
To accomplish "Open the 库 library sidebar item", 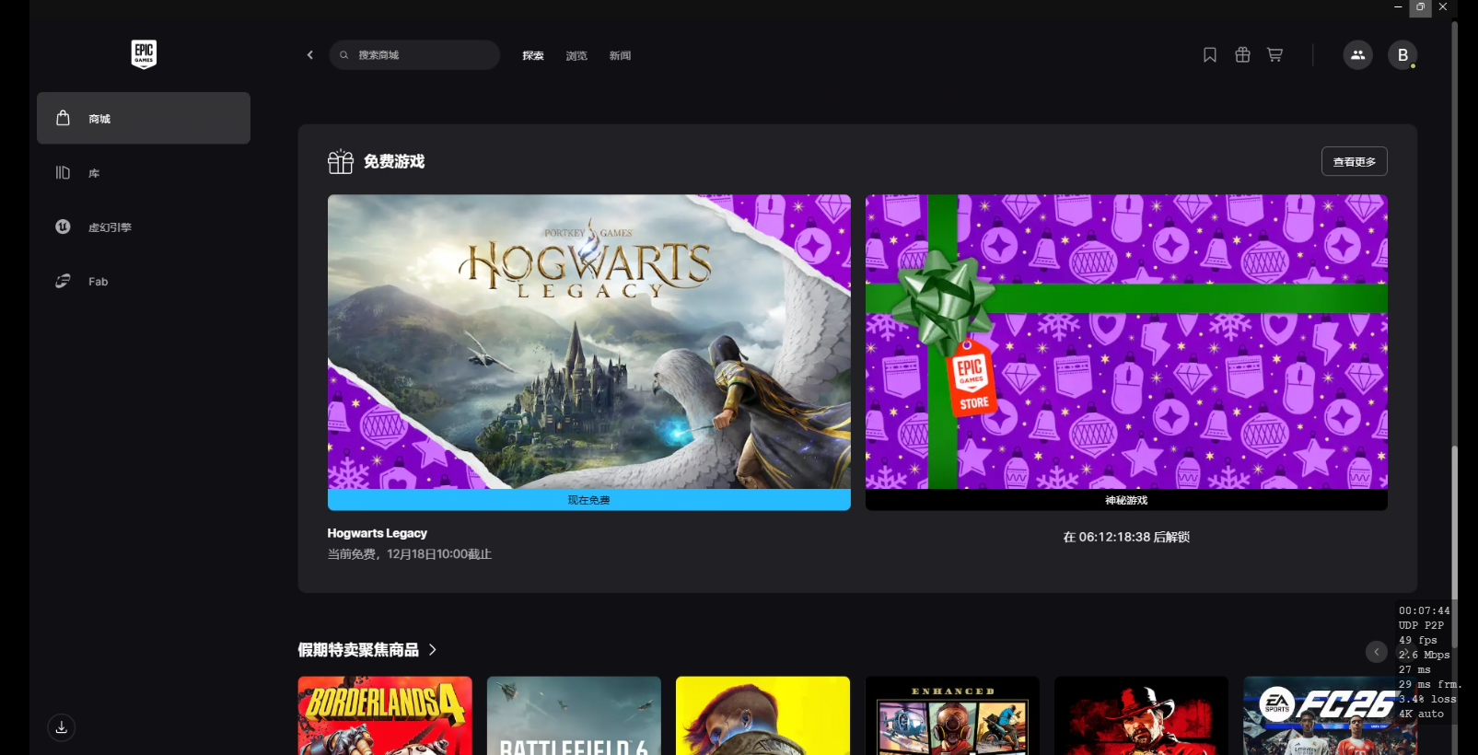I will pos(144,173).
